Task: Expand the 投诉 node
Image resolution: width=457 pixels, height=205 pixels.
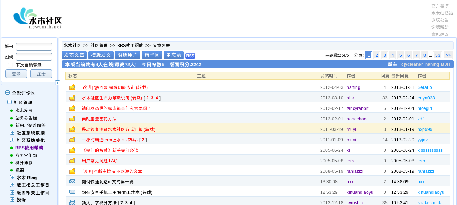Action: point(12,200)
